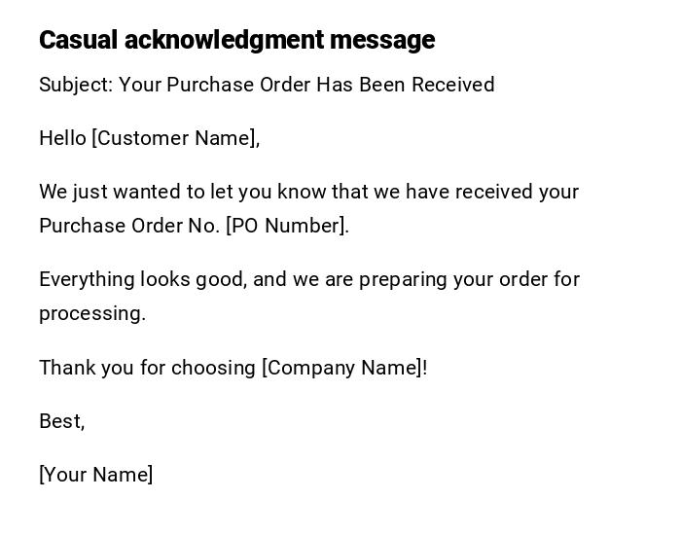Select the [PO Number] placeholder

(x=287, y=226)
